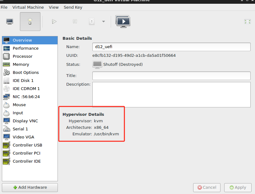255x194 pixels.
Task: Open the graphical console view
Action: coord(9,21)
